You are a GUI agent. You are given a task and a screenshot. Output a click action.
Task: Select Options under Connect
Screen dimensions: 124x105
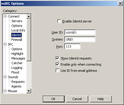pos(17,26)
